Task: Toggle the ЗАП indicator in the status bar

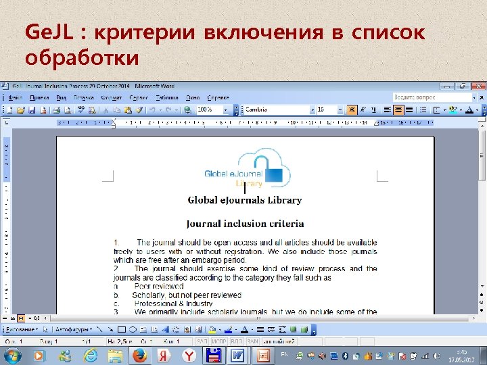Action: (x=202, y=341)
